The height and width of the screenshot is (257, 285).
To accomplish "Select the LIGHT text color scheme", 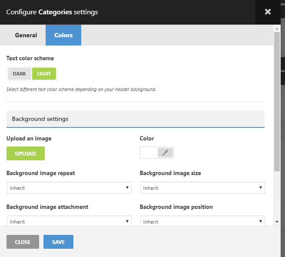I will pyautogui.click(x=44, y=74).
